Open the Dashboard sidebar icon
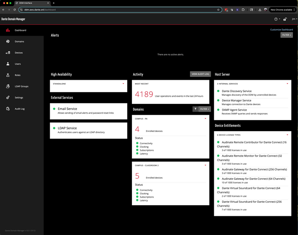This screenshot has height=235, width=298. click(8, 30)
